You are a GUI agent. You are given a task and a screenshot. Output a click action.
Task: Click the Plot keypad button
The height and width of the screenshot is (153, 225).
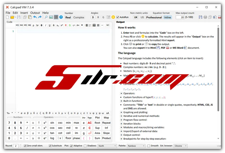point(97,118)
